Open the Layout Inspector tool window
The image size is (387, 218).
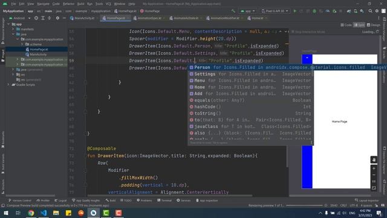tap(366, 200)
